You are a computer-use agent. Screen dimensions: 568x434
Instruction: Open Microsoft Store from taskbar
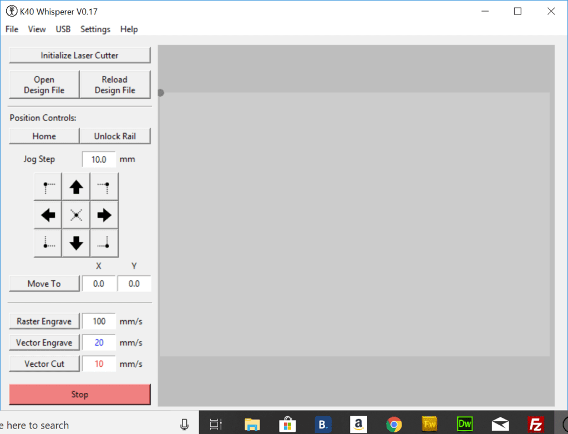tap(287, 424)
